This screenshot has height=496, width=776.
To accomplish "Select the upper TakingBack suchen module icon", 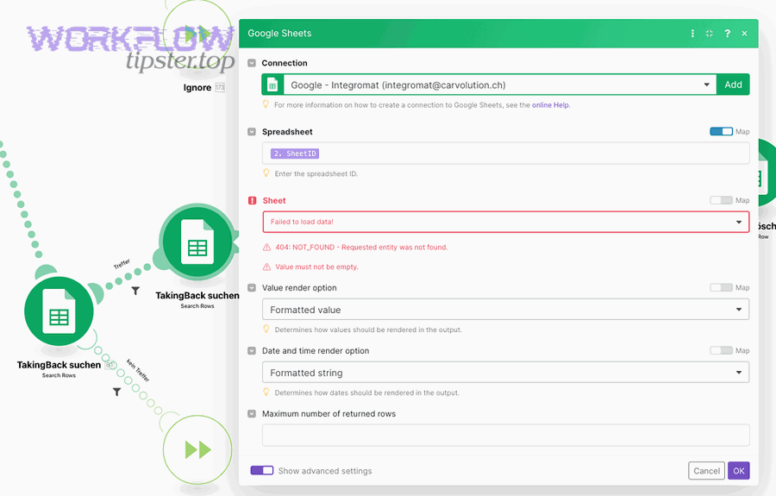I will (x=197, y=242).
